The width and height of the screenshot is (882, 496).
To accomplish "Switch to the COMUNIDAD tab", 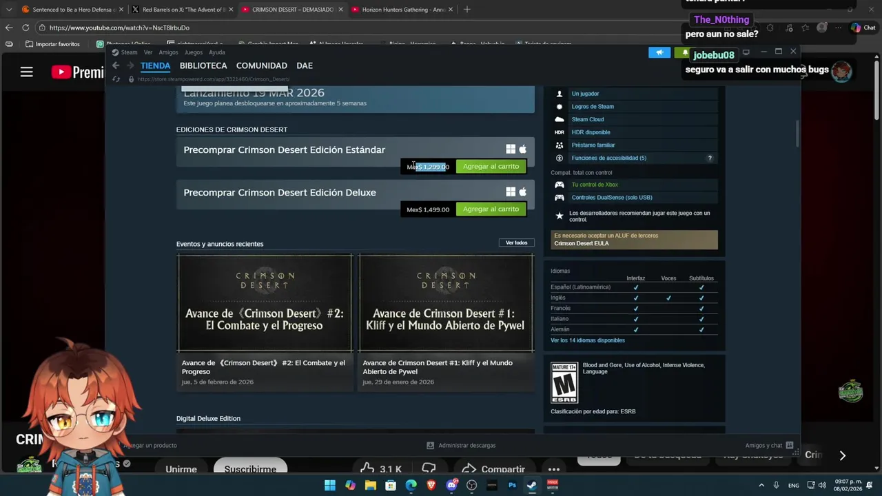I will (x=262, y=65).
